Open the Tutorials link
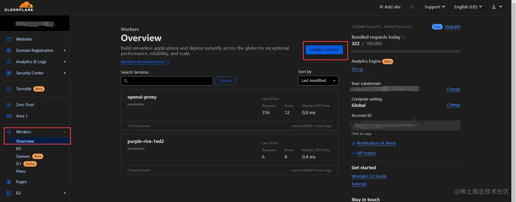 click(359, 184)
